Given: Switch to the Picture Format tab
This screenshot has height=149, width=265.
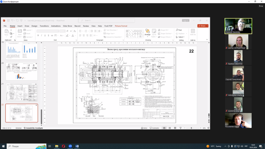Looking at the screenshot, I should click(x=121, y=26).
